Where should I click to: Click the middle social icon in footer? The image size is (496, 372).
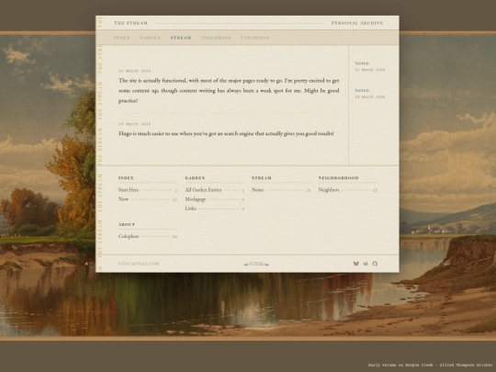(366, 264)
